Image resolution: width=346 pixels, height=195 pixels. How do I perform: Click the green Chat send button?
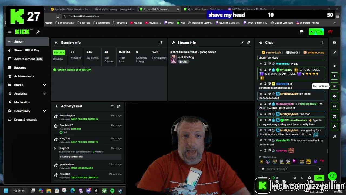pos(319,178)
